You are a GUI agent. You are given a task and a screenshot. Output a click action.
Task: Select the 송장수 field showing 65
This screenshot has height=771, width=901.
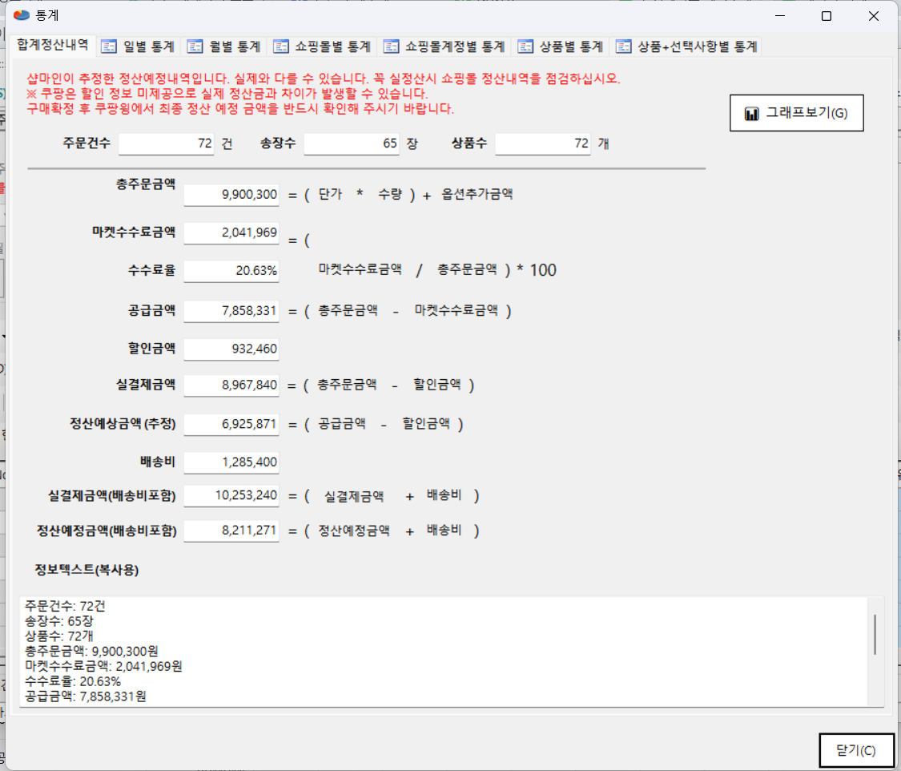[352, 144]
